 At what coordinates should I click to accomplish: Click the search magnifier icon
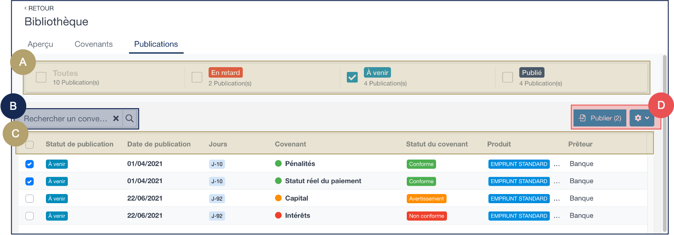click(130, 119)
